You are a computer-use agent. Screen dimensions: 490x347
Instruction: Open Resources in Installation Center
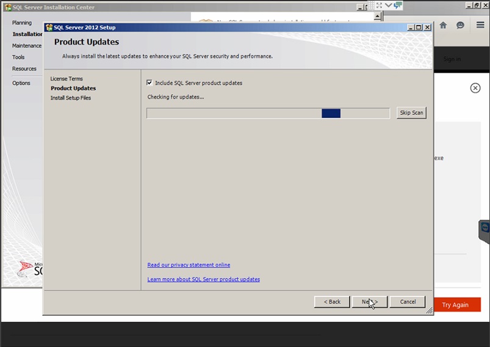click(24, 68)
